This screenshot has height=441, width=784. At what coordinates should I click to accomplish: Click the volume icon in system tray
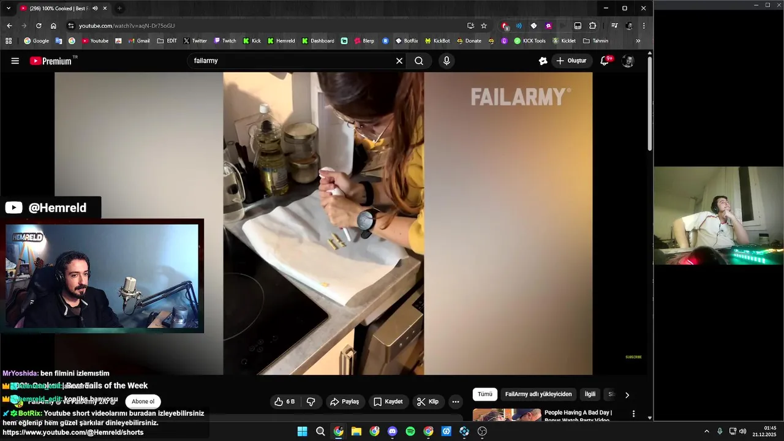coord(742,431)
